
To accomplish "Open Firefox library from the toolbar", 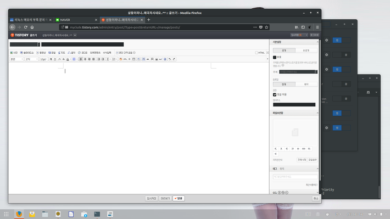I will (x=297, y=27).
